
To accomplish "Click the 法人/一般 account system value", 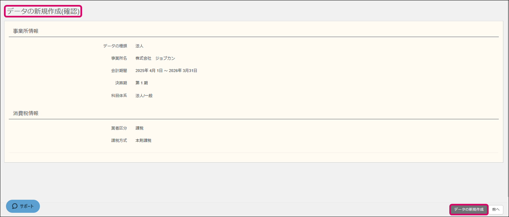I will [144, 96].
